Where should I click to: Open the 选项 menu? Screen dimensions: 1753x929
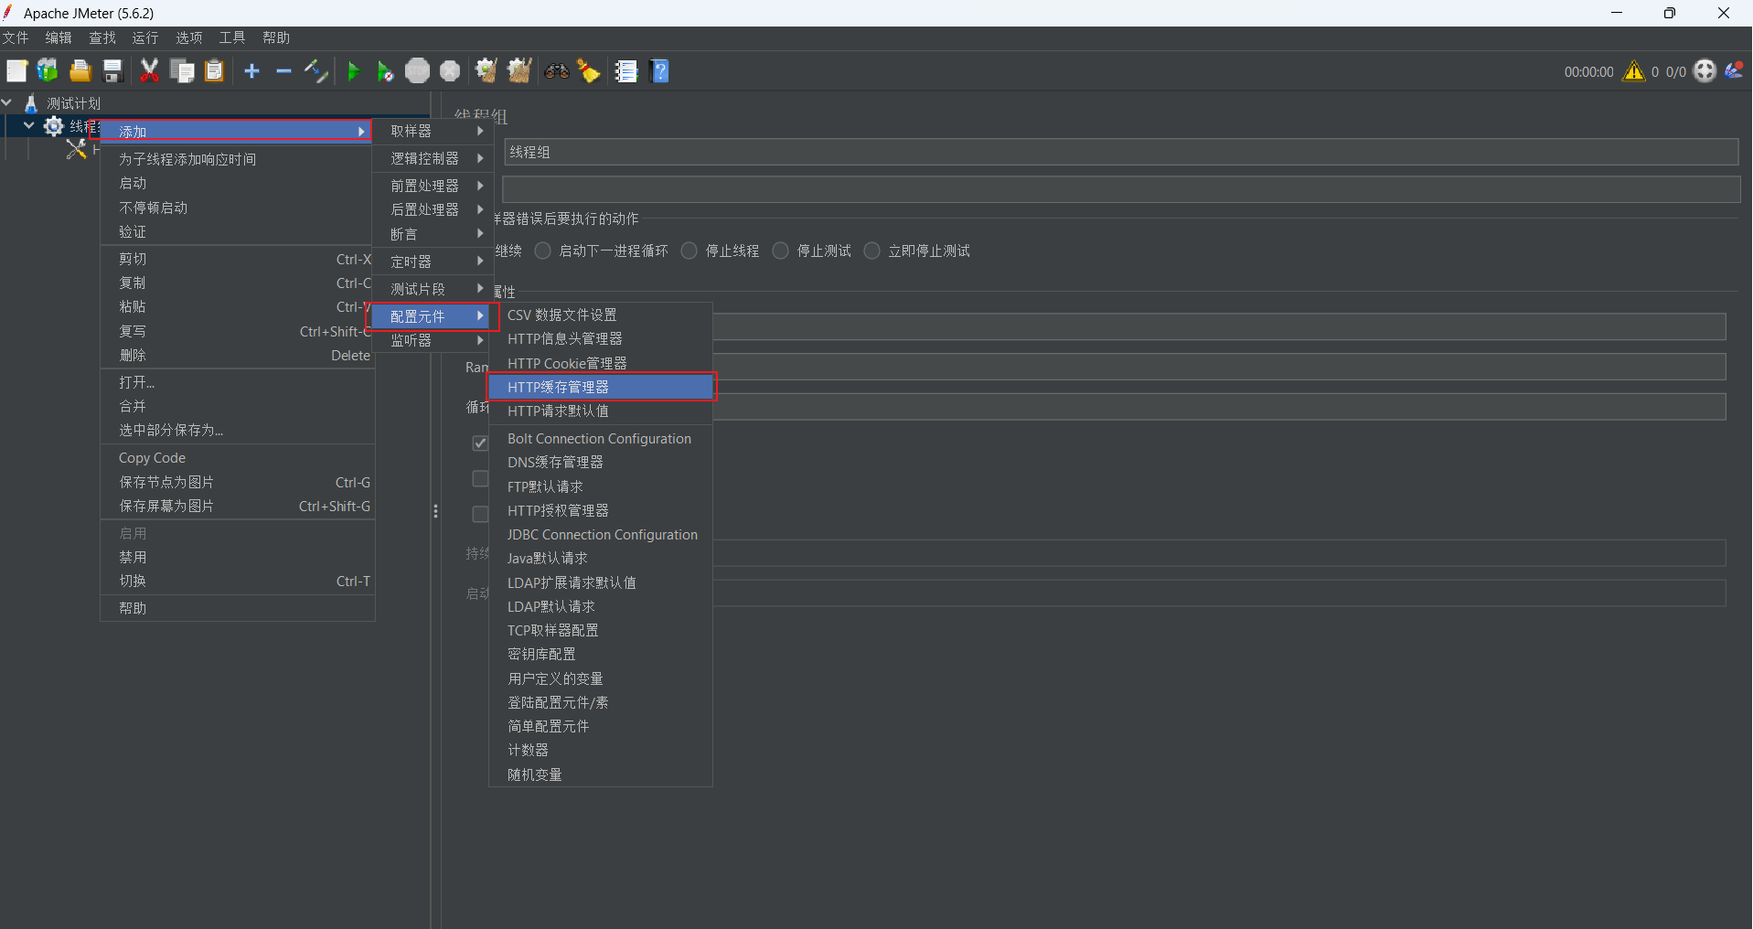(189, 37)
